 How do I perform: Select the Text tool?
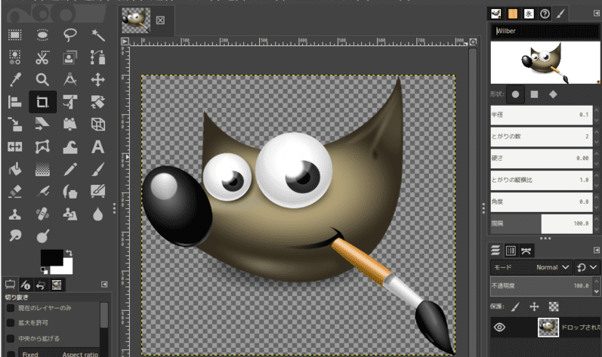point(98,147)
